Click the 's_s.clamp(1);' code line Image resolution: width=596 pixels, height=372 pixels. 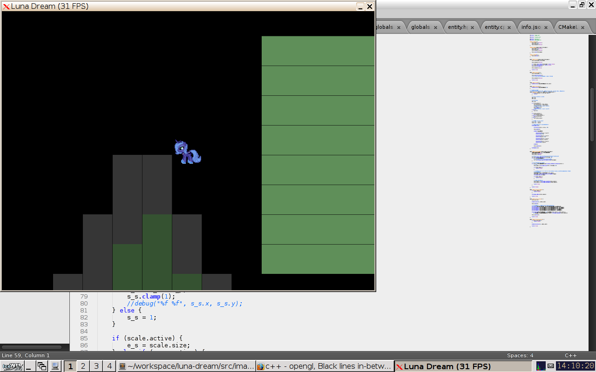[x=151, y=296]
